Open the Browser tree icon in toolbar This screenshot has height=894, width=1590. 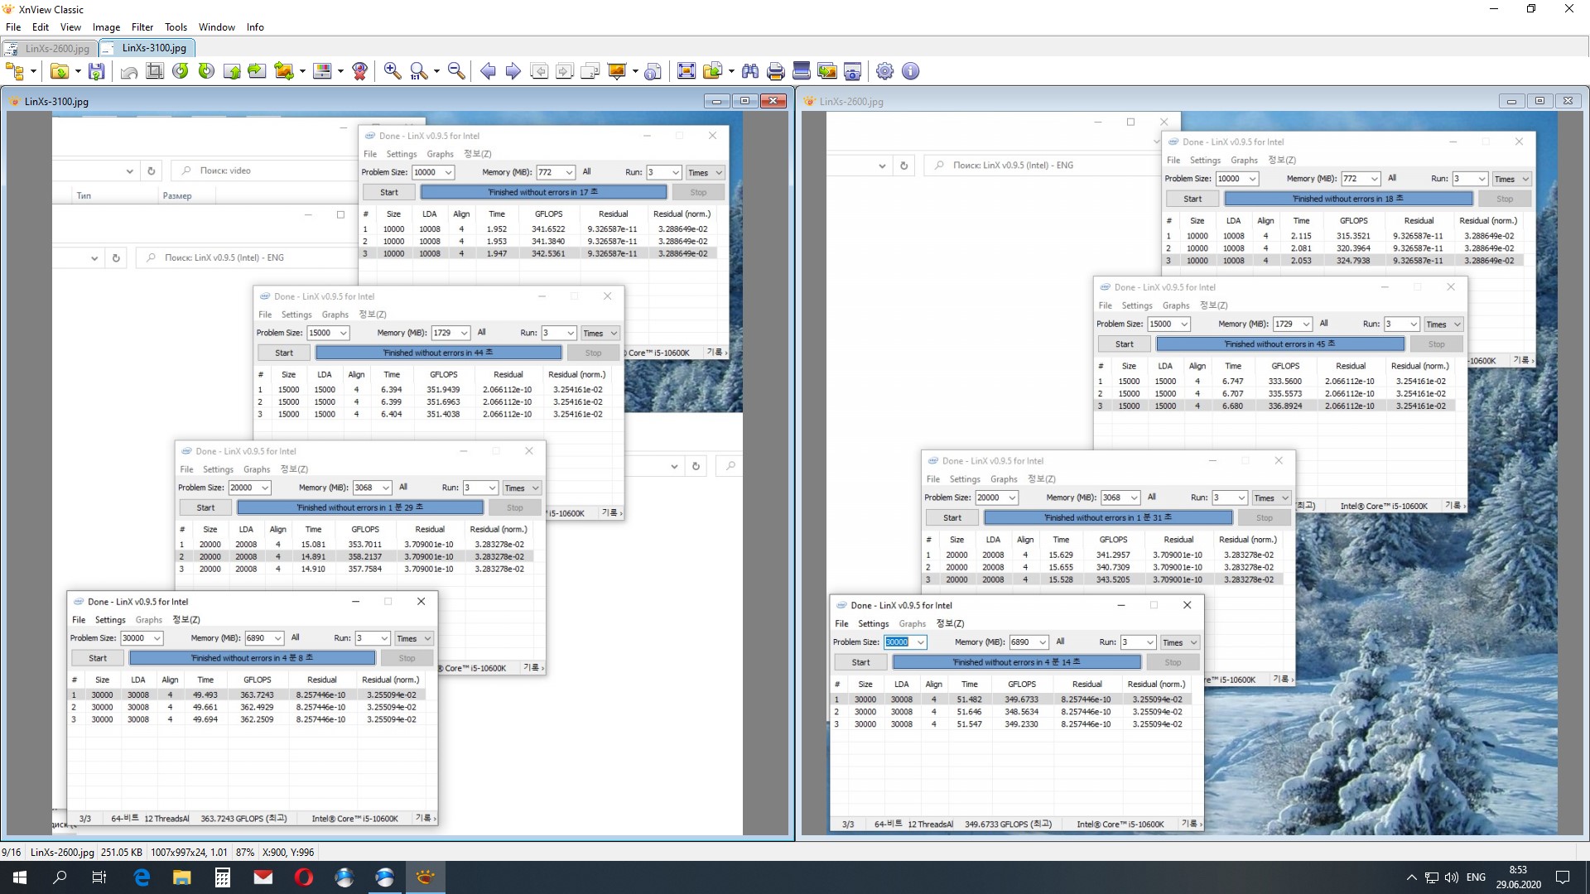pyautogui.click(x=14, y=71)
